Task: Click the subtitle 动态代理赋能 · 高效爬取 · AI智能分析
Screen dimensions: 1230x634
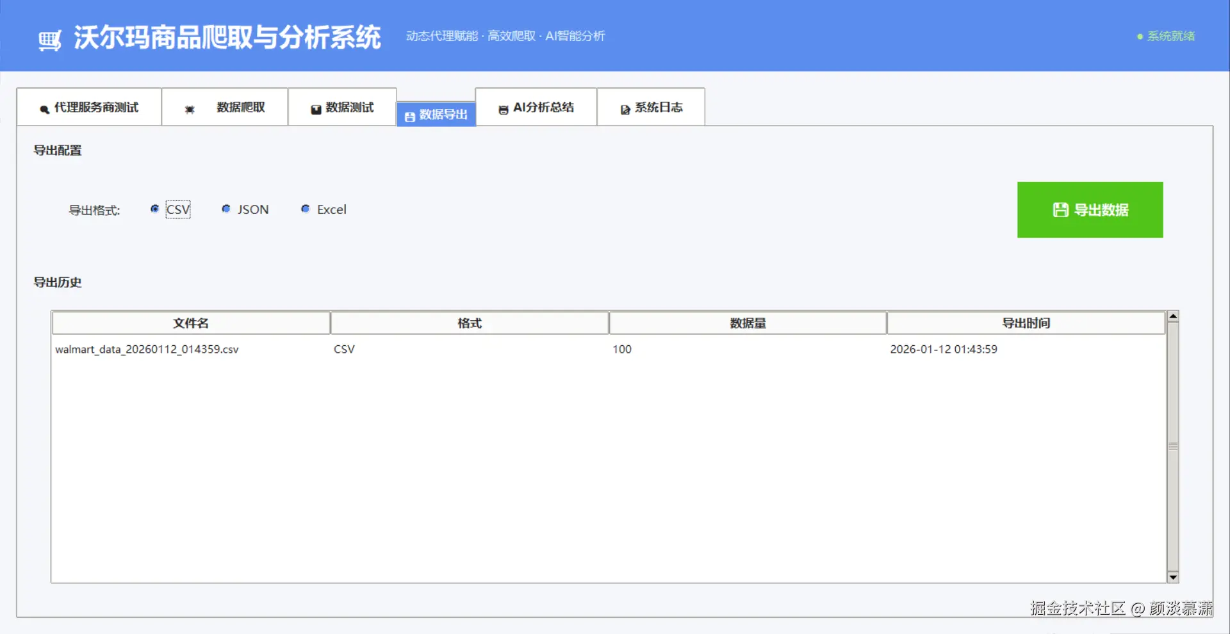Action: 505,36
